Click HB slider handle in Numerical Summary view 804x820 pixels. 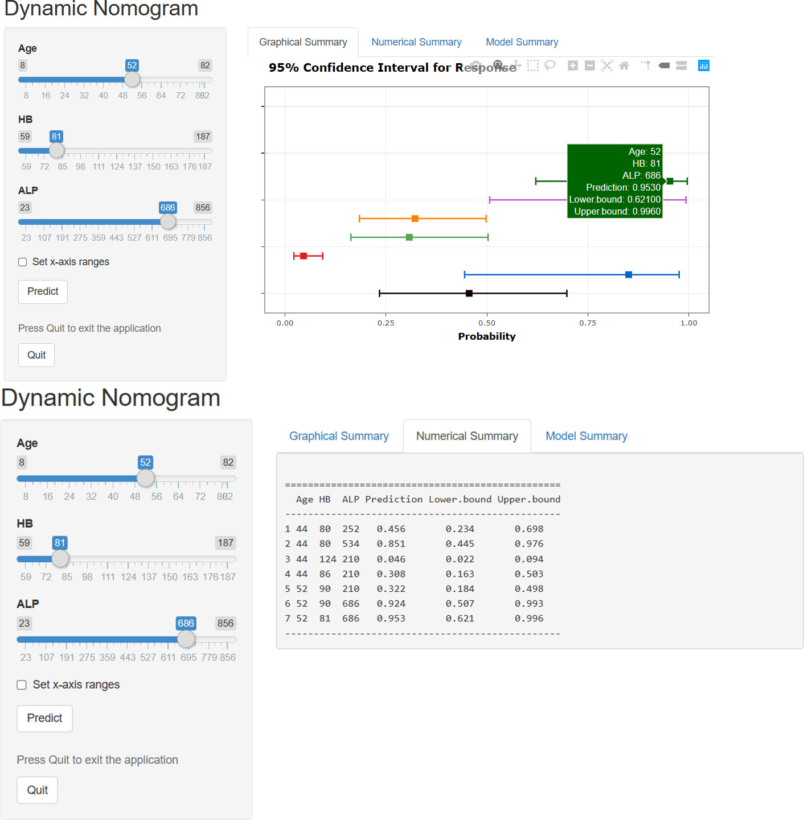(60, 559)
